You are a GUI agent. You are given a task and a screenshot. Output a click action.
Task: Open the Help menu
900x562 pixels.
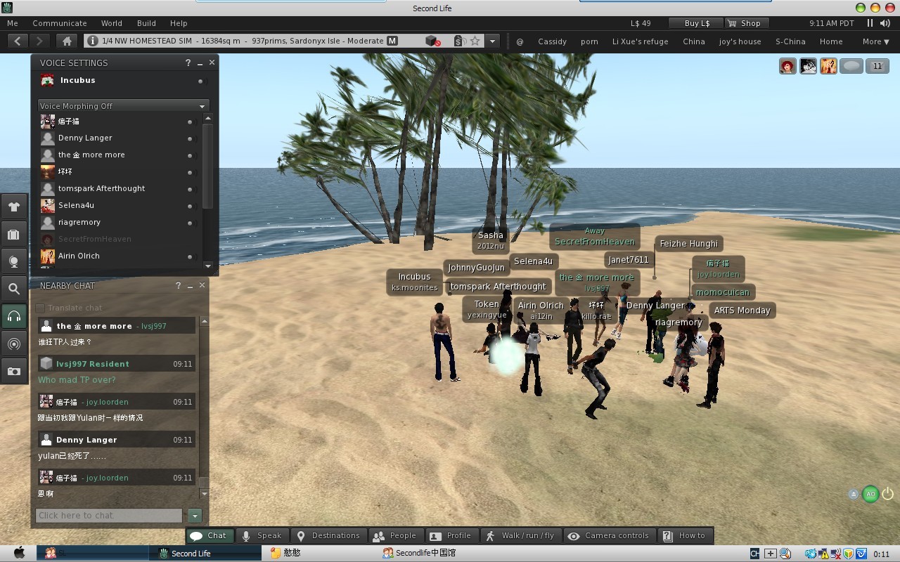click(x=179, y=23)
